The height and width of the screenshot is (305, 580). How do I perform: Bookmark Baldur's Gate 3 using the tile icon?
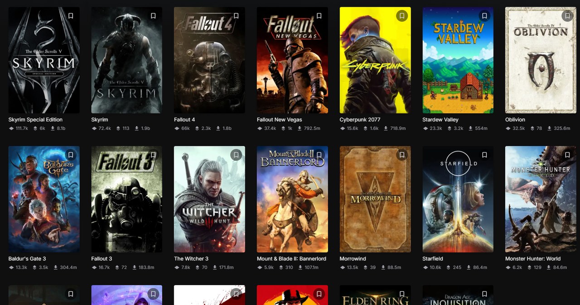(x=71, y=155)
